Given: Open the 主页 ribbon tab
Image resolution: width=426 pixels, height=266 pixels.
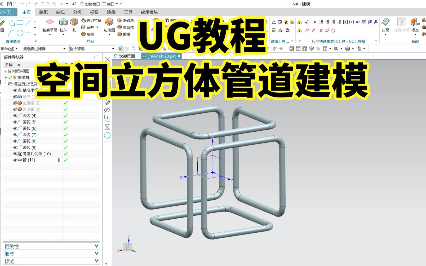Looking at the screenshot, I should point(26,12).
